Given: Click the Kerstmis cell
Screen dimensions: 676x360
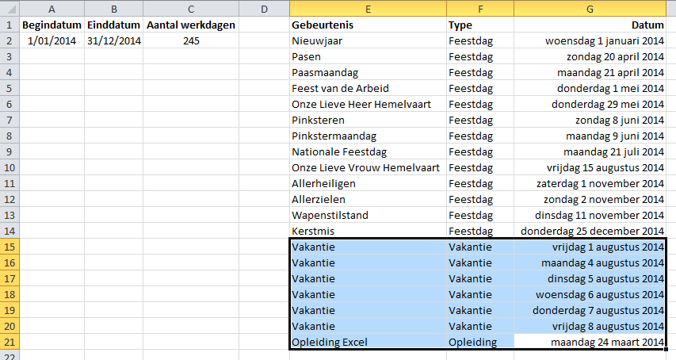Looking at the screenshot, I should click(368, 231).
